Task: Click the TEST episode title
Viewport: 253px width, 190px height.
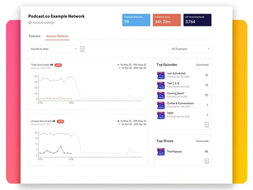Action: click(x=170, y=113)
